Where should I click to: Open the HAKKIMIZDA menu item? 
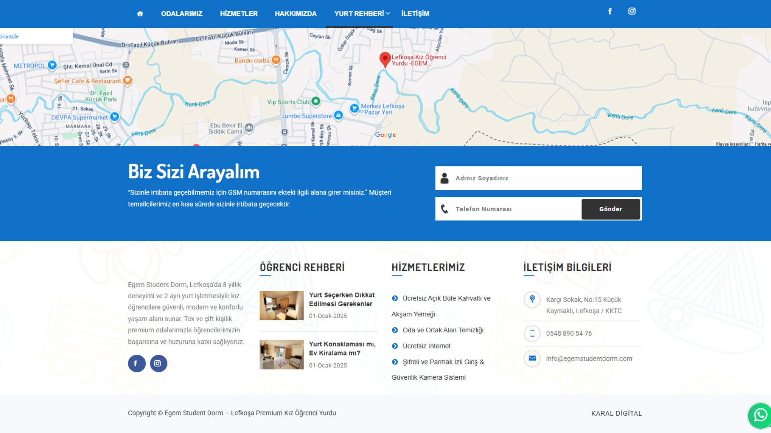(296, 14)
